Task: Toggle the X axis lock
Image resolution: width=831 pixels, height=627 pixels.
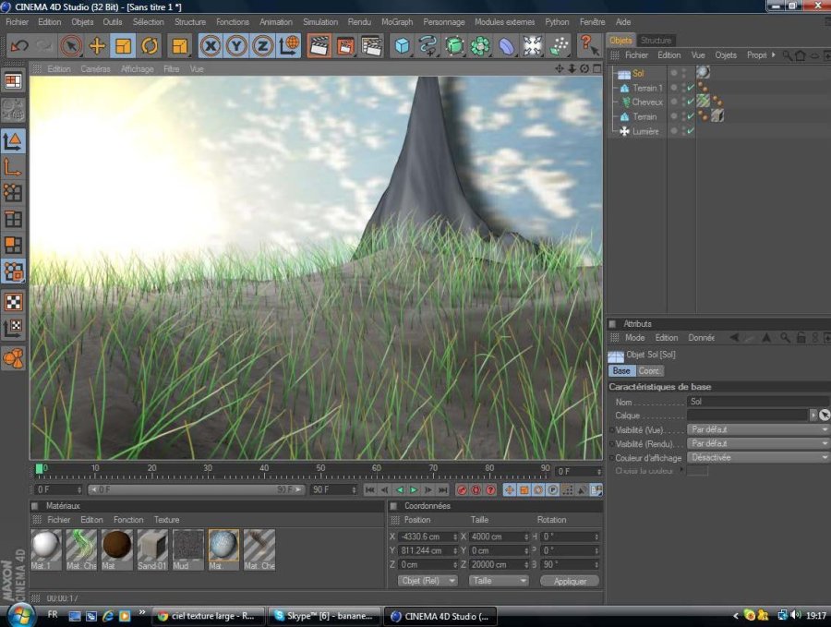Action: coord(211,45)
